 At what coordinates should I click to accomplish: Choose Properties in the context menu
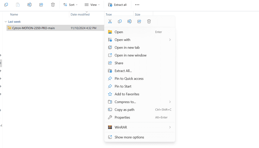[x=122, y=118]
